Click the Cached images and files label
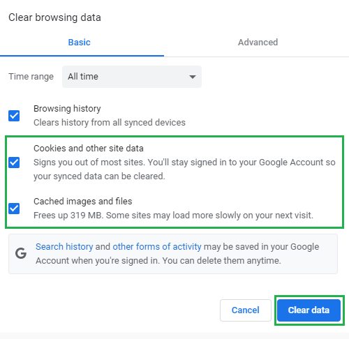 [83, 202]
